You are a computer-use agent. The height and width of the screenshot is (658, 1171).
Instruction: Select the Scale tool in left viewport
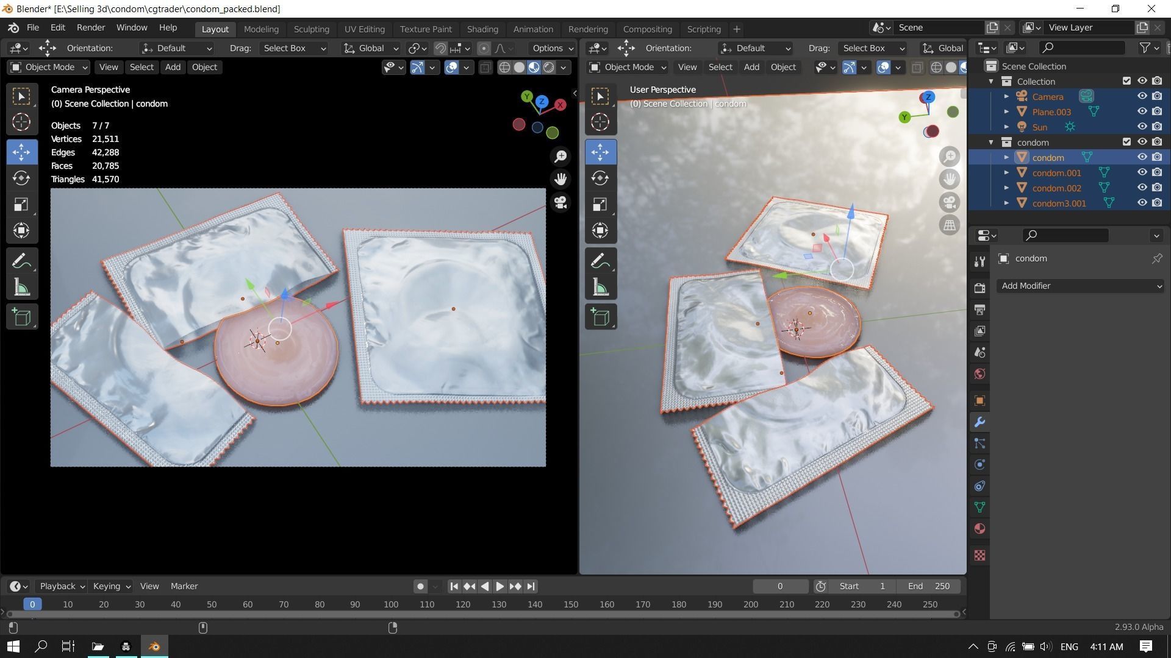coord(21,204)
